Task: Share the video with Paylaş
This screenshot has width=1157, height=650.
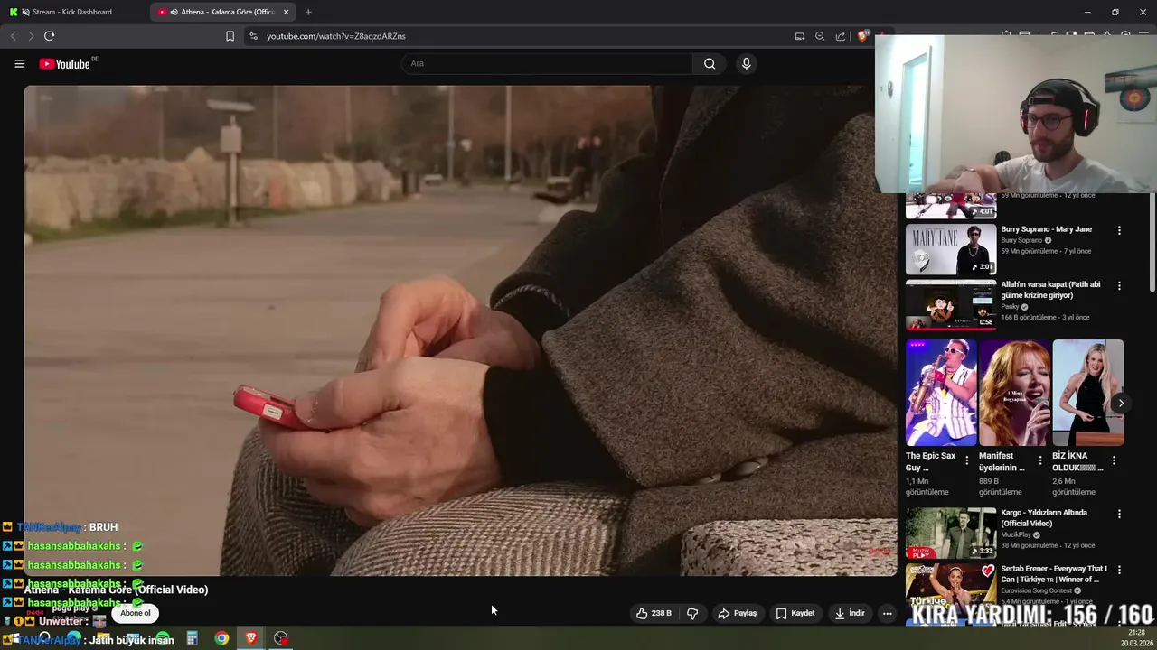Action: [737, 613]
